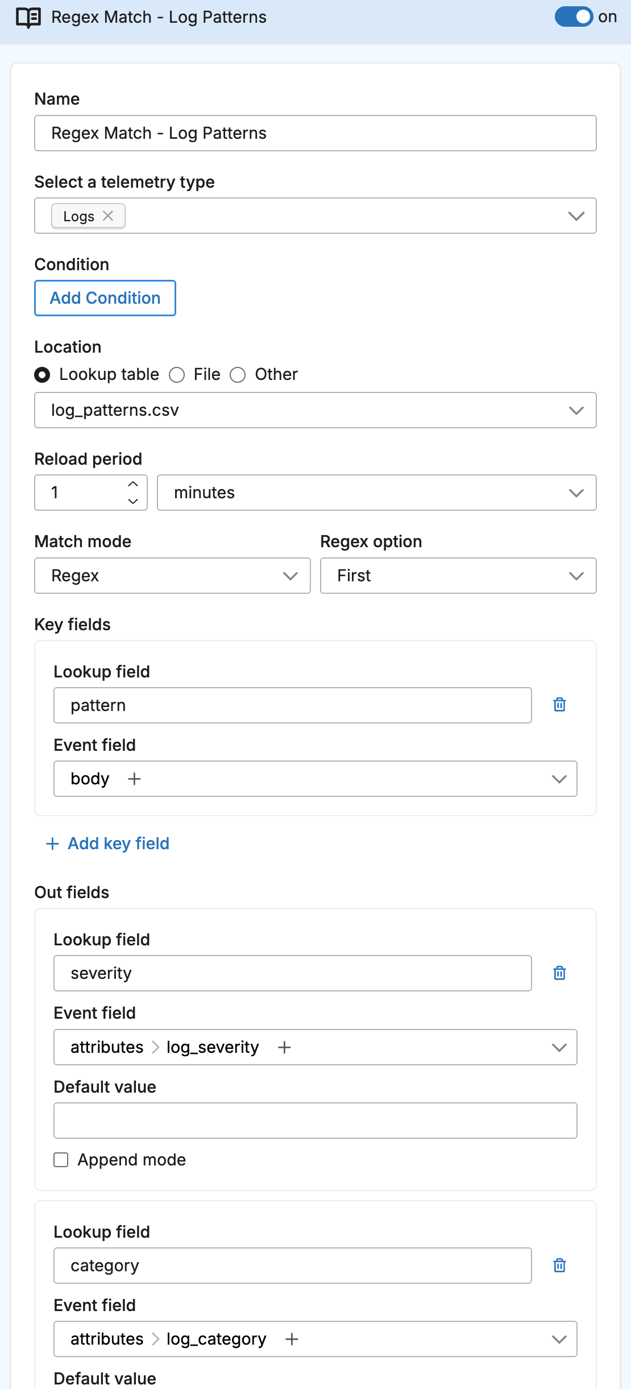Click the lookup book icon in header
The height and width of the screenshot is (1389, 631).
pos(28,18)
